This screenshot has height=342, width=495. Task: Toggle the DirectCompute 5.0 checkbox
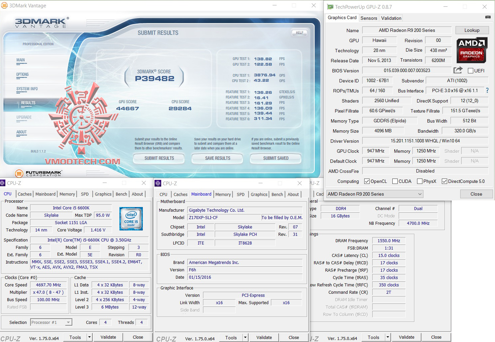pyautogui.click(x=444, y=181)
